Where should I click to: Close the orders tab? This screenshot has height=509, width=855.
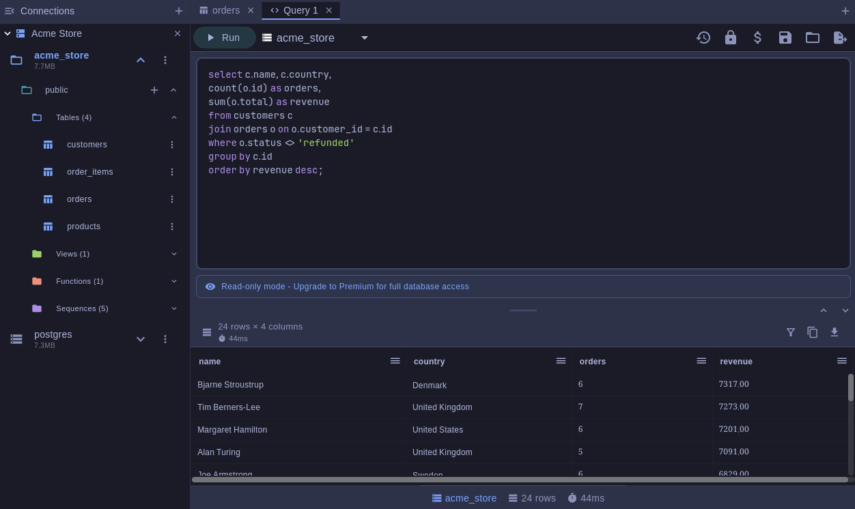251,10
